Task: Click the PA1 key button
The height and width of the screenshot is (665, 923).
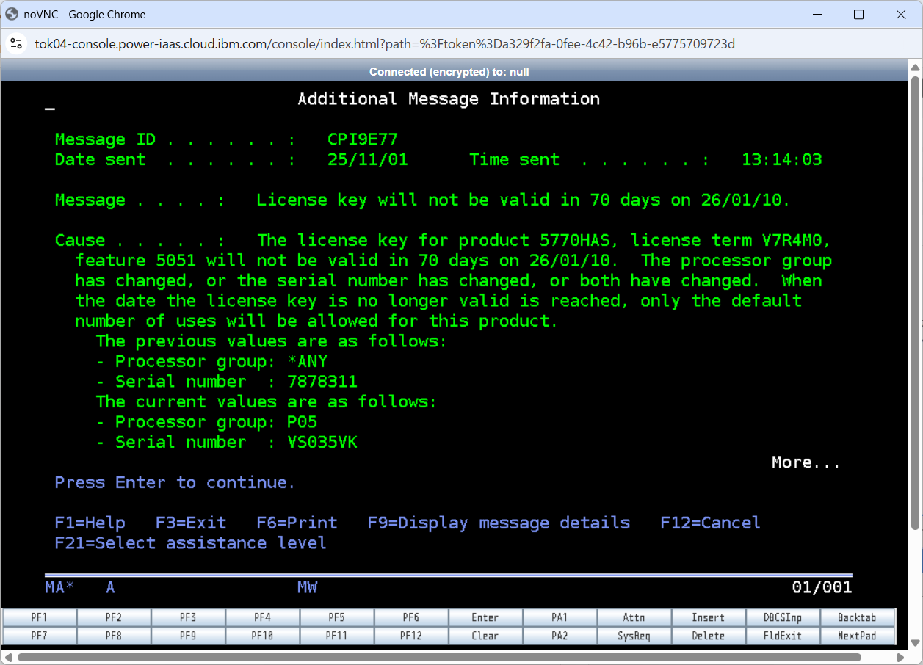Action: click(560, 617)
